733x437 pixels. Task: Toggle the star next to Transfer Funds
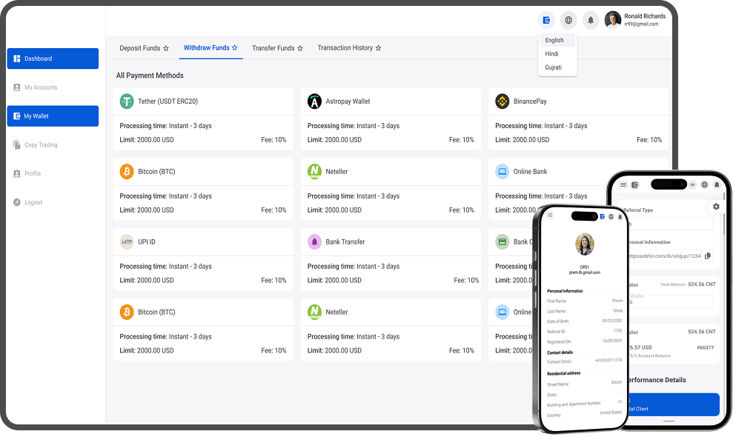(300, 48)
